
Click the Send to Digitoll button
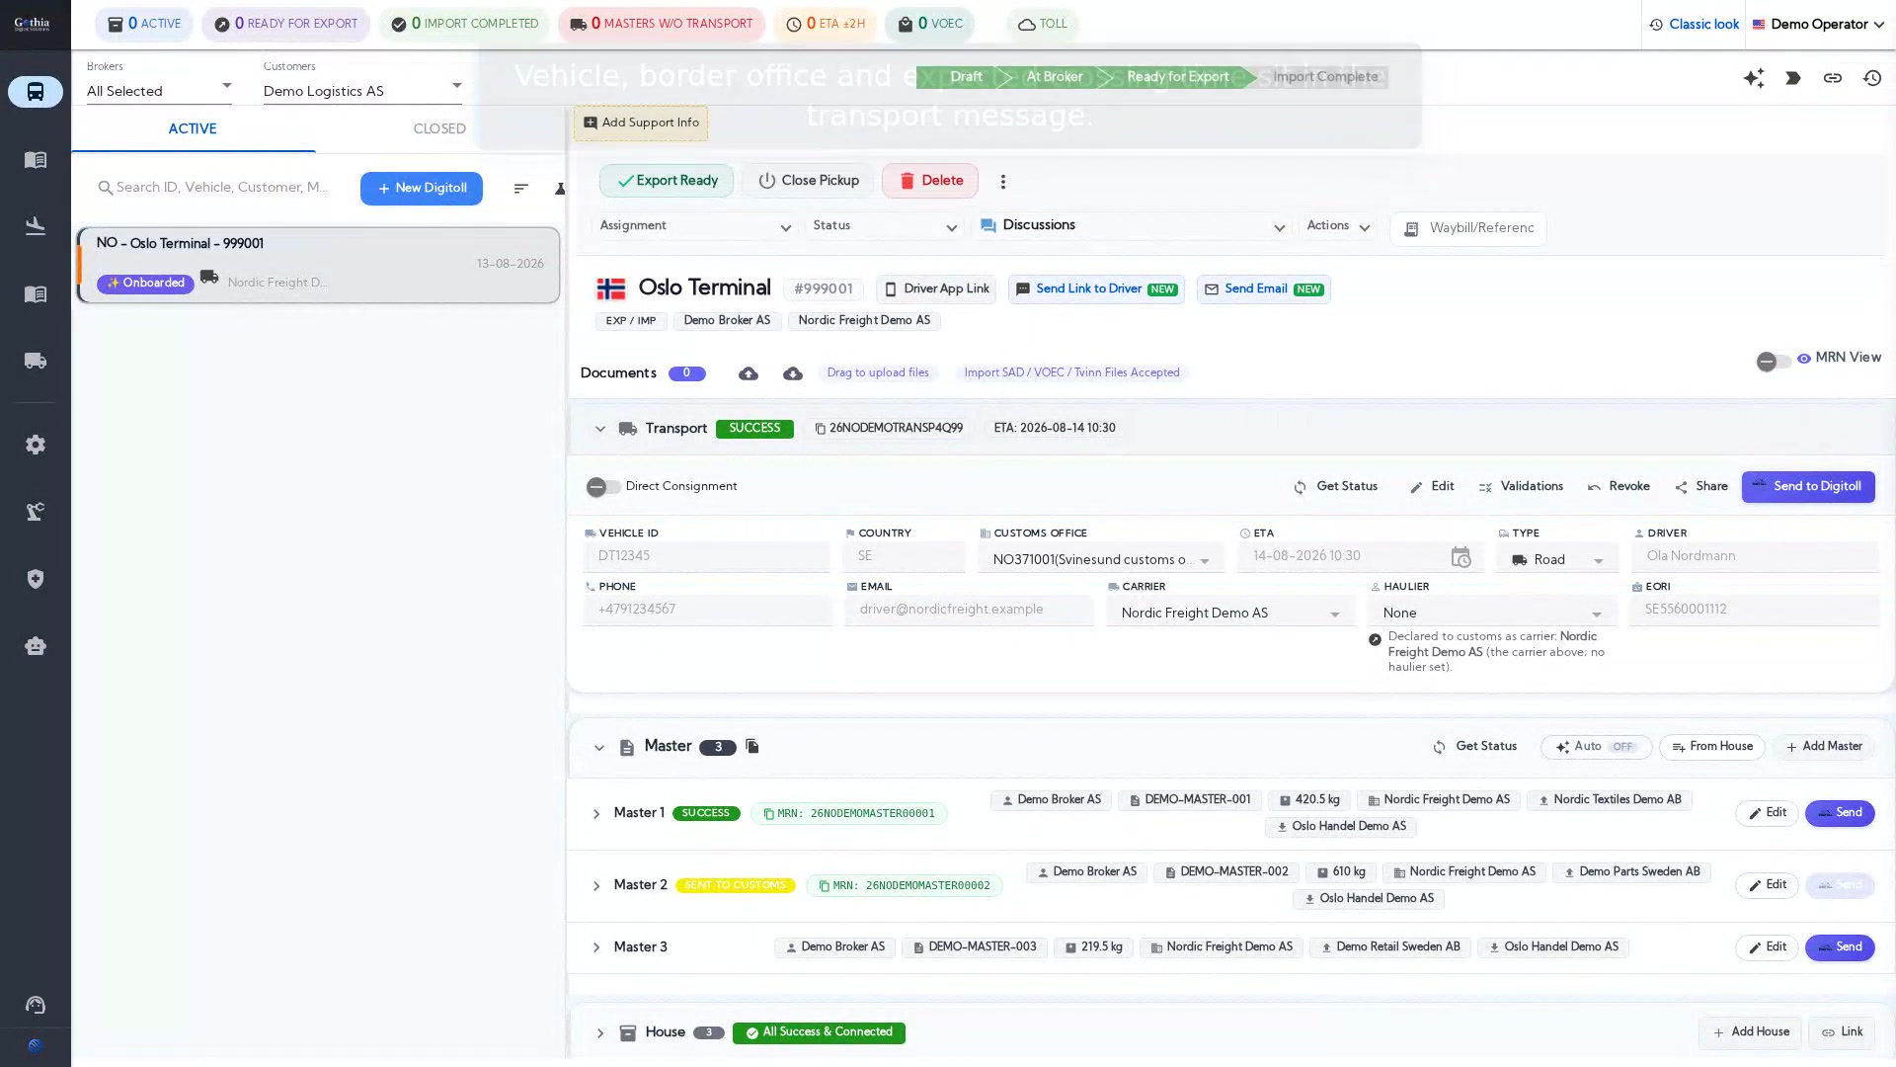[x=1808, y=487]
